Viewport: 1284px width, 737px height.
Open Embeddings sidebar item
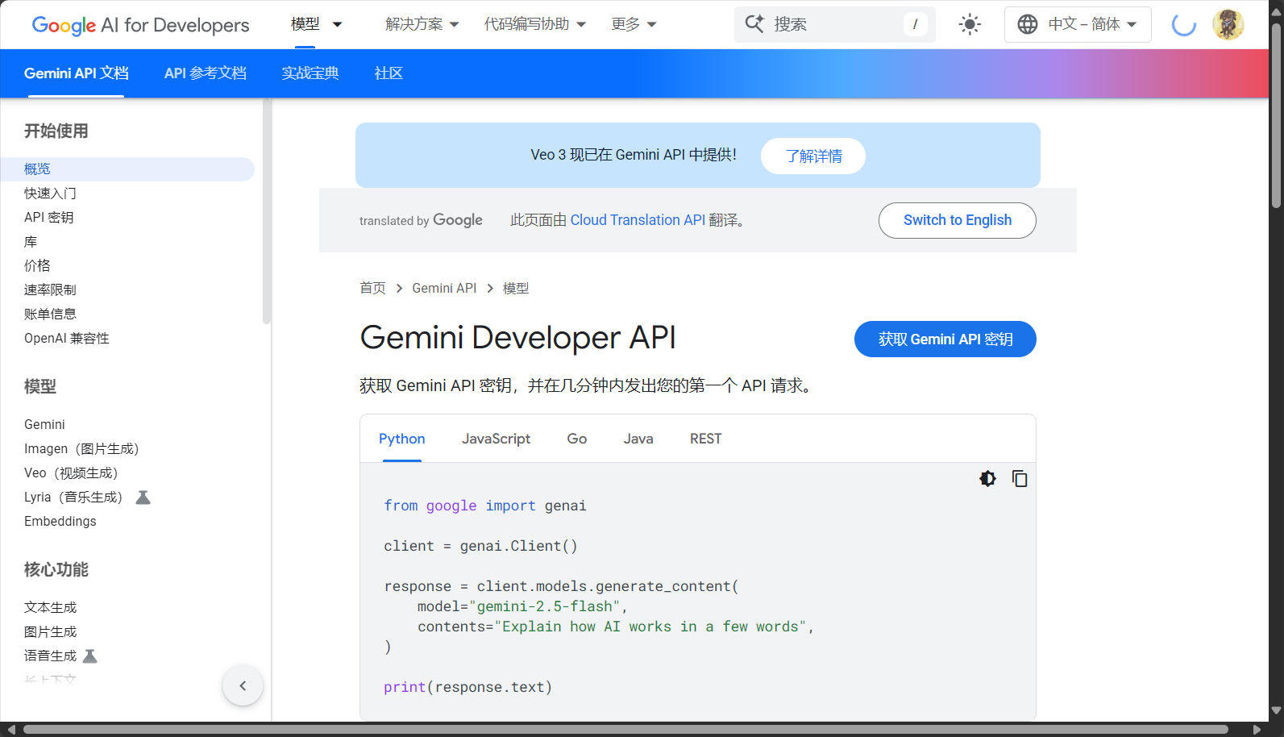pos(60,522)
